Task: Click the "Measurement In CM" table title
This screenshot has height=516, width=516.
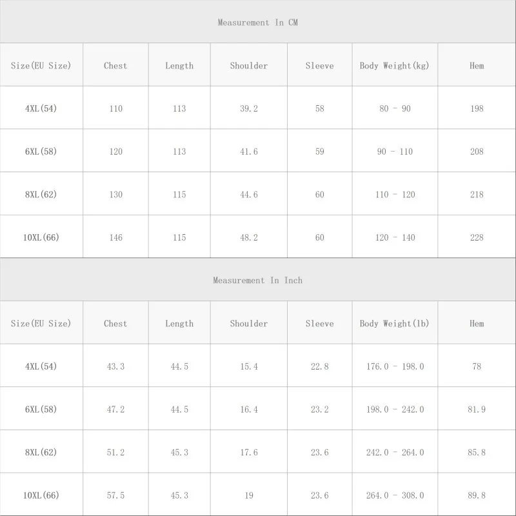Action: 257,23
